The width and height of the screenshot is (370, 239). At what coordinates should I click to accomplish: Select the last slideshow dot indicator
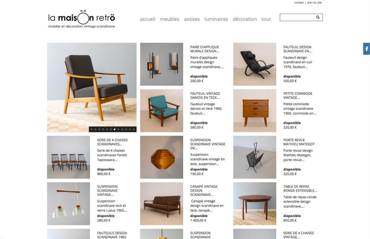(134, 129)
